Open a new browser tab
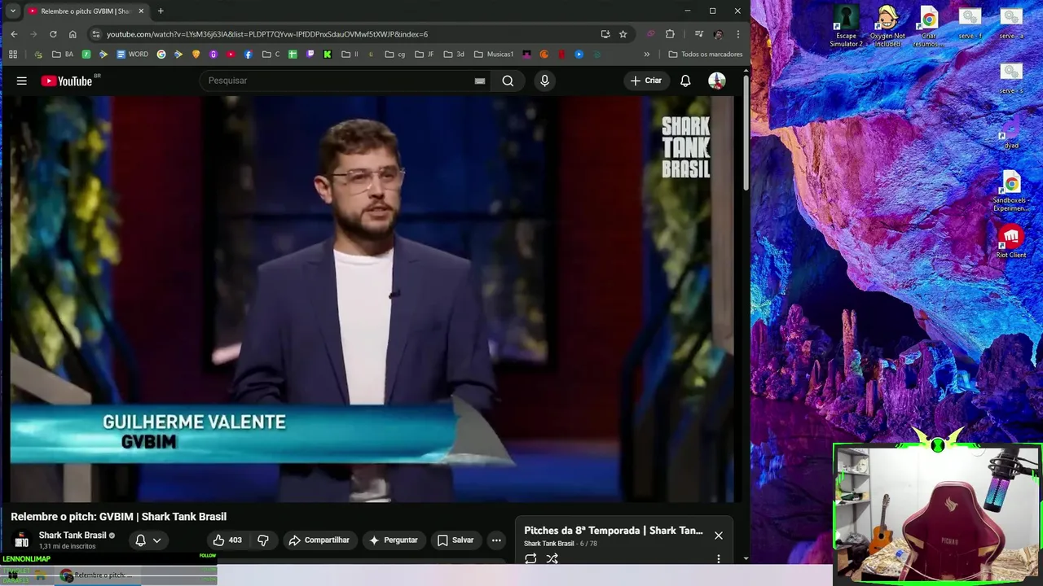The height and width of the screenshot is (586, 1043). pos(161,11)
